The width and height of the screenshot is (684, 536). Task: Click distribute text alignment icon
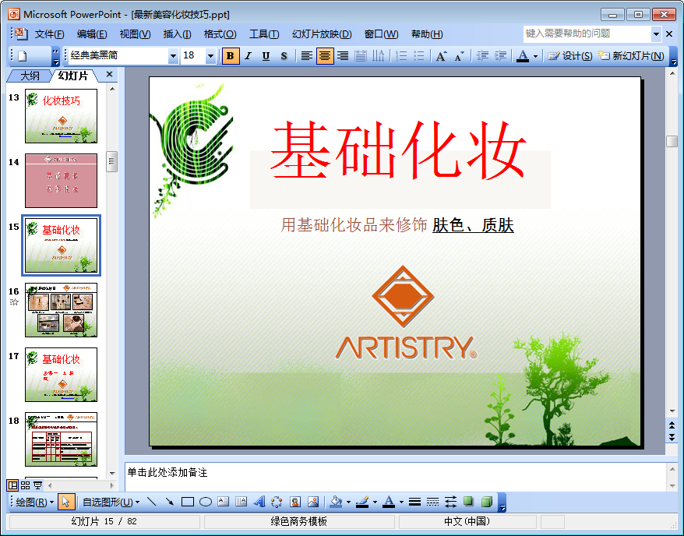coord(361,56)
